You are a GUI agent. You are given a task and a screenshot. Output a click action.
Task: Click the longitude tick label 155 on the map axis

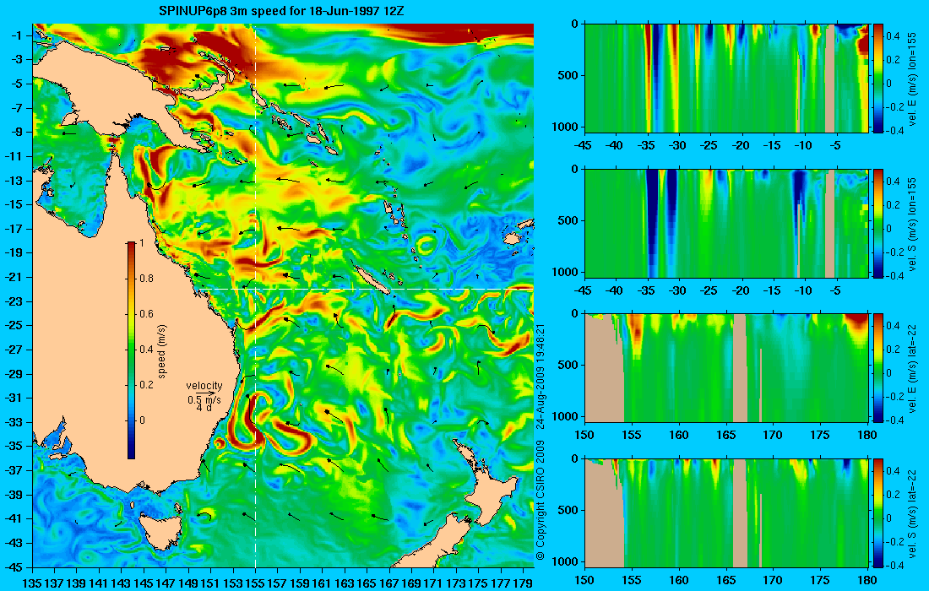click(x=255, y=583)
